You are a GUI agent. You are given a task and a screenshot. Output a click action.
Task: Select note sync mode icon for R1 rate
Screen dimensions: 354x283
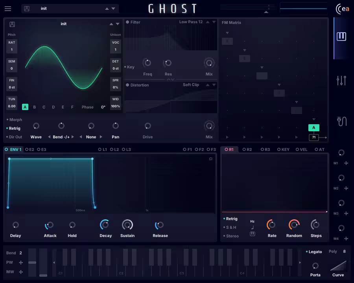click(x=253, y=227)
